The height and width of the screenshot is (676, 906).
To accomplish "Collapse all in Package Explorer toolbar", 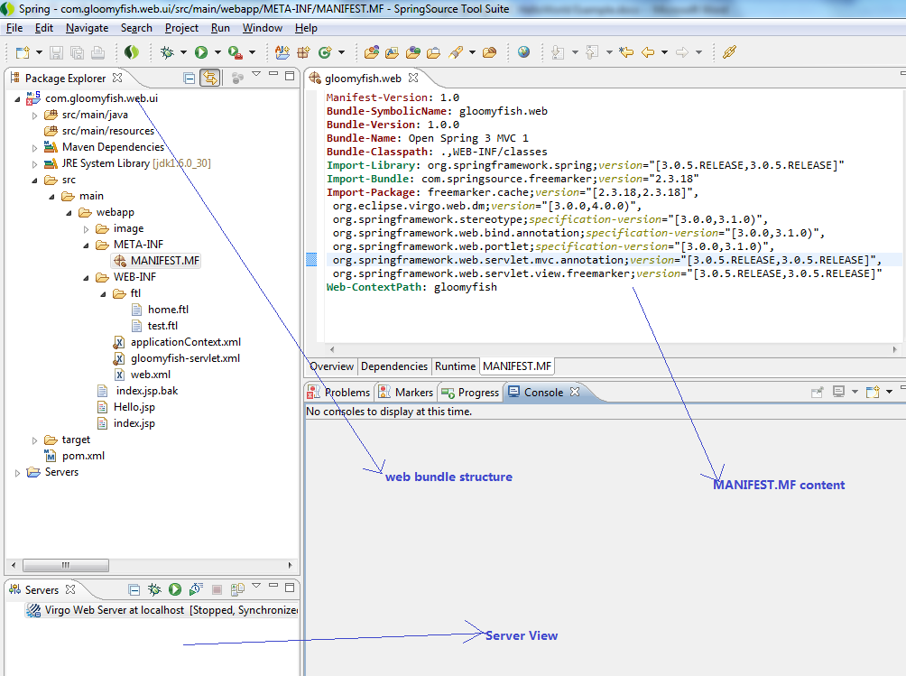I will 189,78.
